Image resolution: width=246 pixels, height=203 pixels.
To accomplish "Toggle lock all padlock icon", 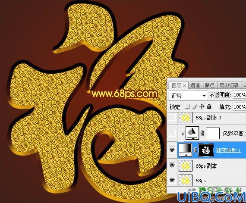I will pyautogui.click(x=209, y=106).
